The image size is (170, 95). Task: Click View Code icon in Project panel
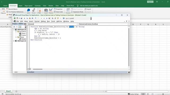14,27
